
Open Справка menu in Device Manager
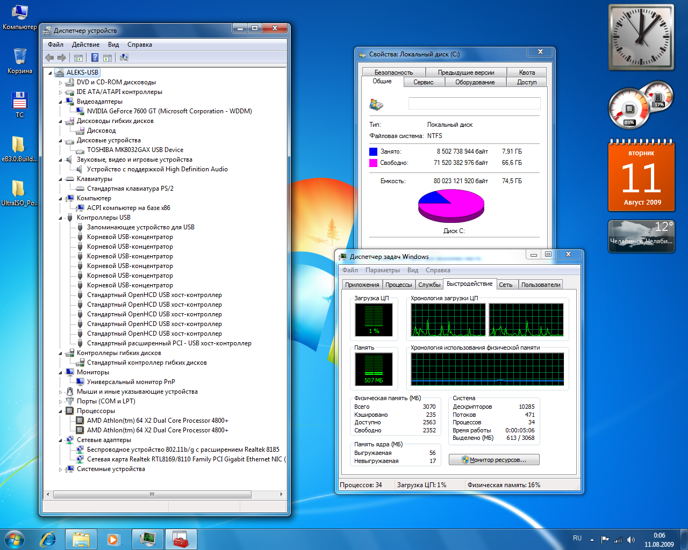pos(139,45)
